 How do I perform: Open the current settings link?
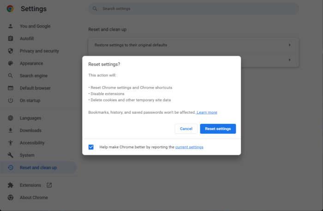pyautogui.click(x=189, y=147)
